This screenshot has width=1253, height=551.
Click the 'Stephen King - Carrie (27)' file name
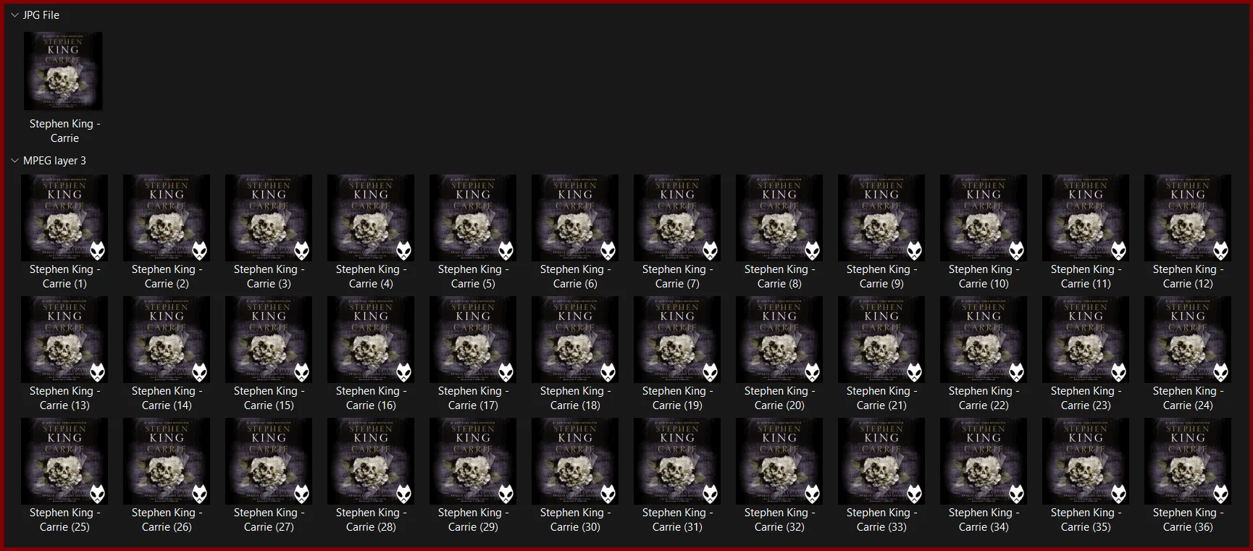click(269, 520)
